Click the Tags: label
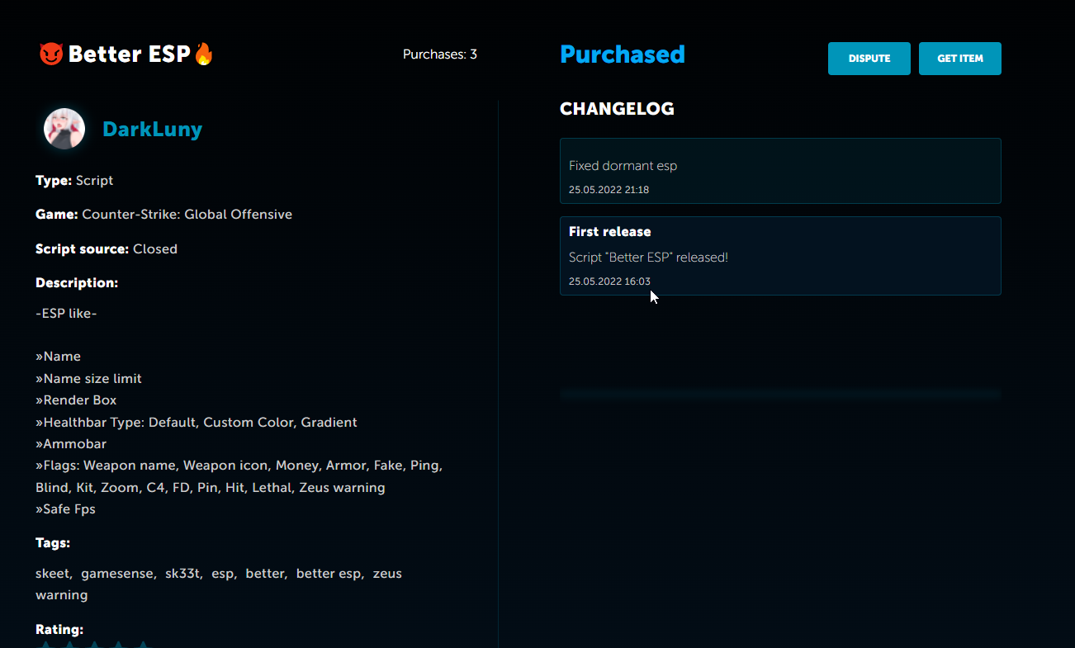 53,543
